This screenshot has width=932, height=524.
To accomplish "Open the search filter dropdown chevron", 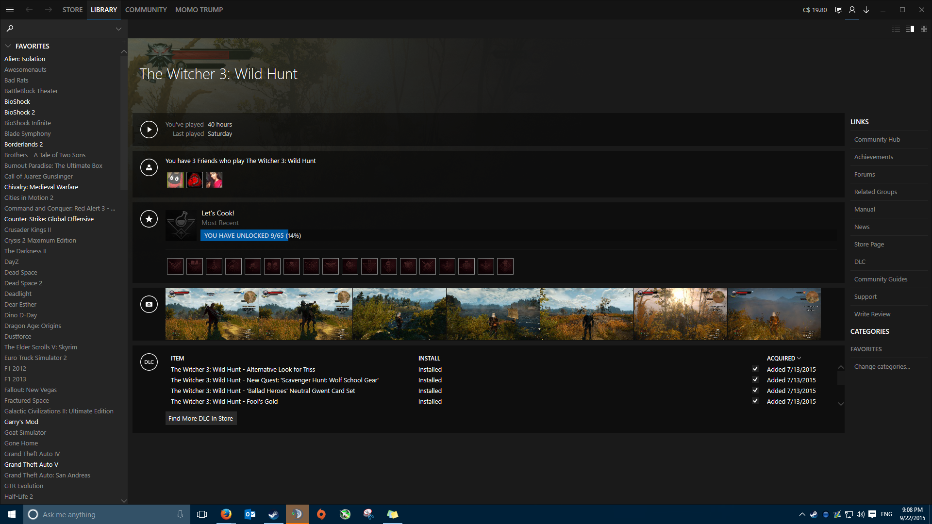I will point(118,29).
